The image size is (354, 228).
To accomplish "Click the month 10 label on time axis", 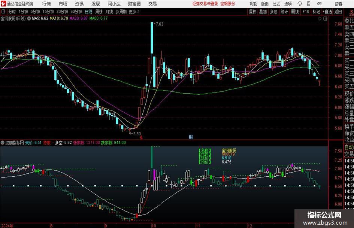I will (154, 226).
